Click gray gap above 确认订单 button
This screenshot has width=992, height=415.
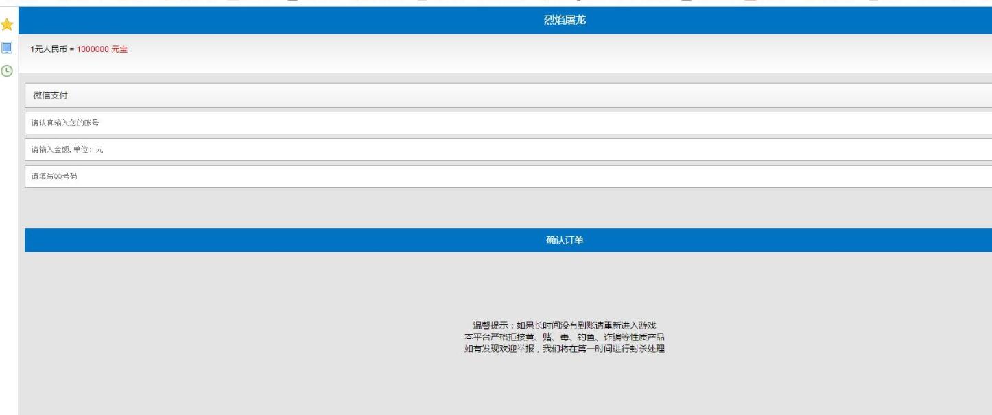(x=508, y=207)
